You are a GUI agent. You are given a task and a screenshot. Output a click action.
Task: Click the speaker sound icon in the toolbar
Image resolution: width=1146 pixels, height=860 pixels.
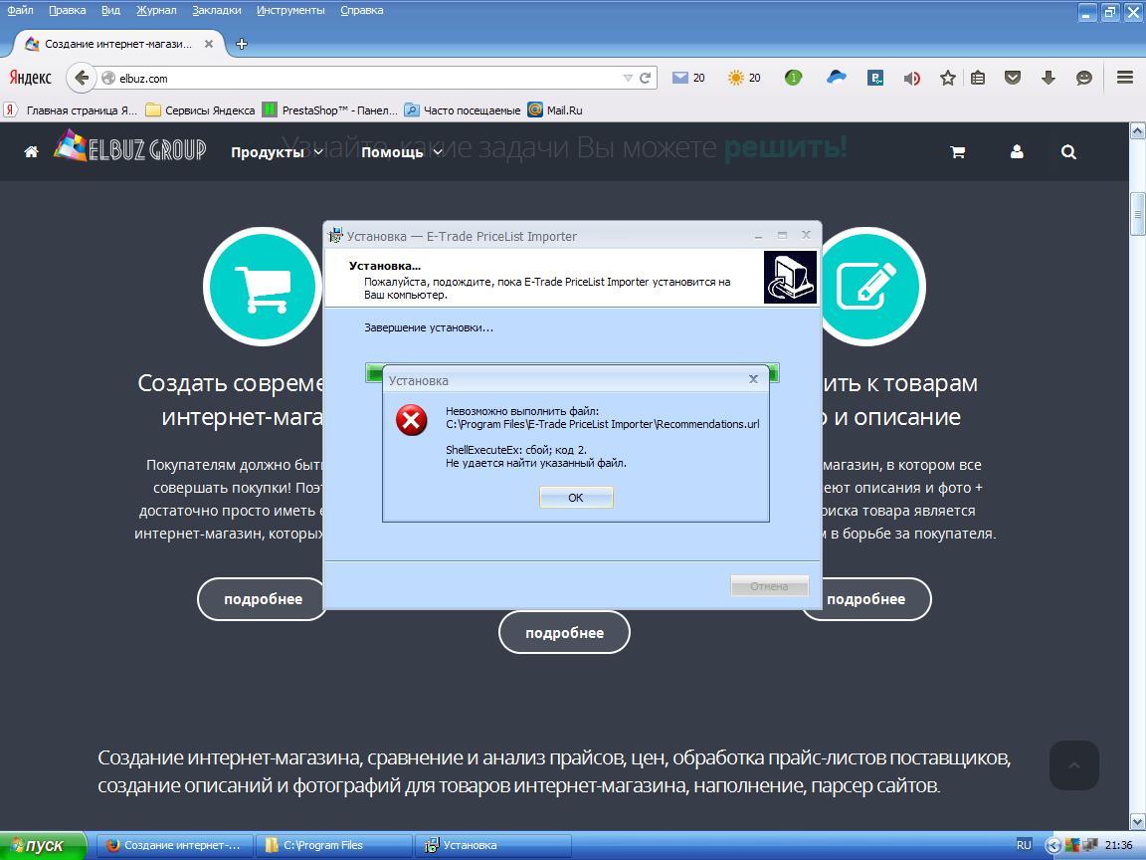coord(911,79)
